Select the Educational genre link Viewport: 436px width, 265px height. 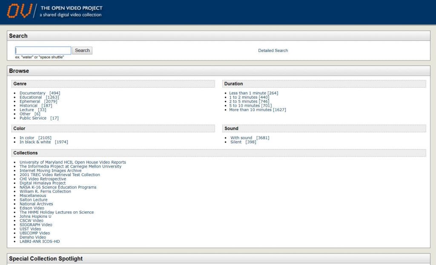coord(31,97)
